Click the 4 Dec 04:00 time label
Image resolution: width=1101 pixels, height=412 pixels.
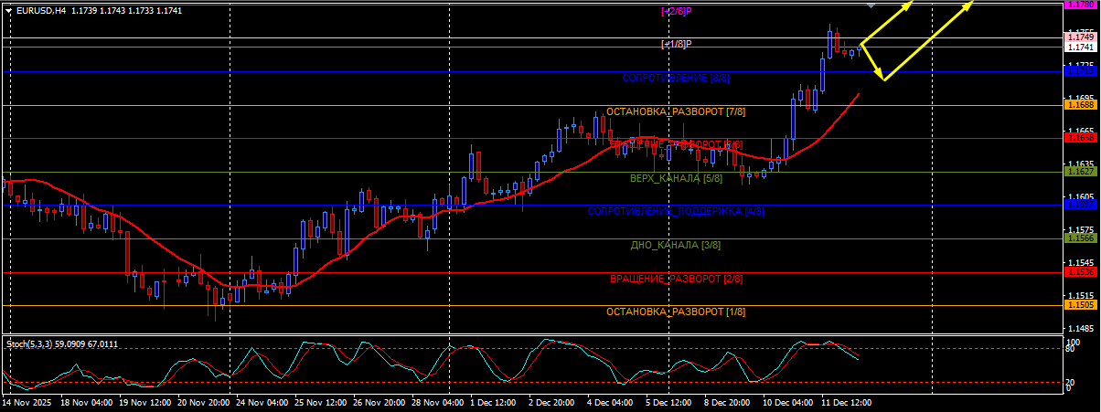click(x=612, y=402)
